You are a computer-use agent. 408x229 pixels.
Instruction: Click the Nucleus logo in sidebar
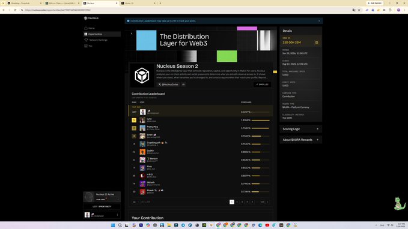coord(91,18)
